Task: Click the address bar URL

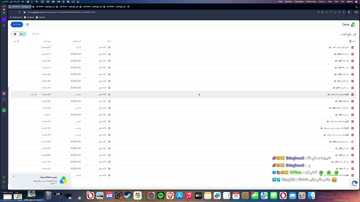Action: [61, 12]
